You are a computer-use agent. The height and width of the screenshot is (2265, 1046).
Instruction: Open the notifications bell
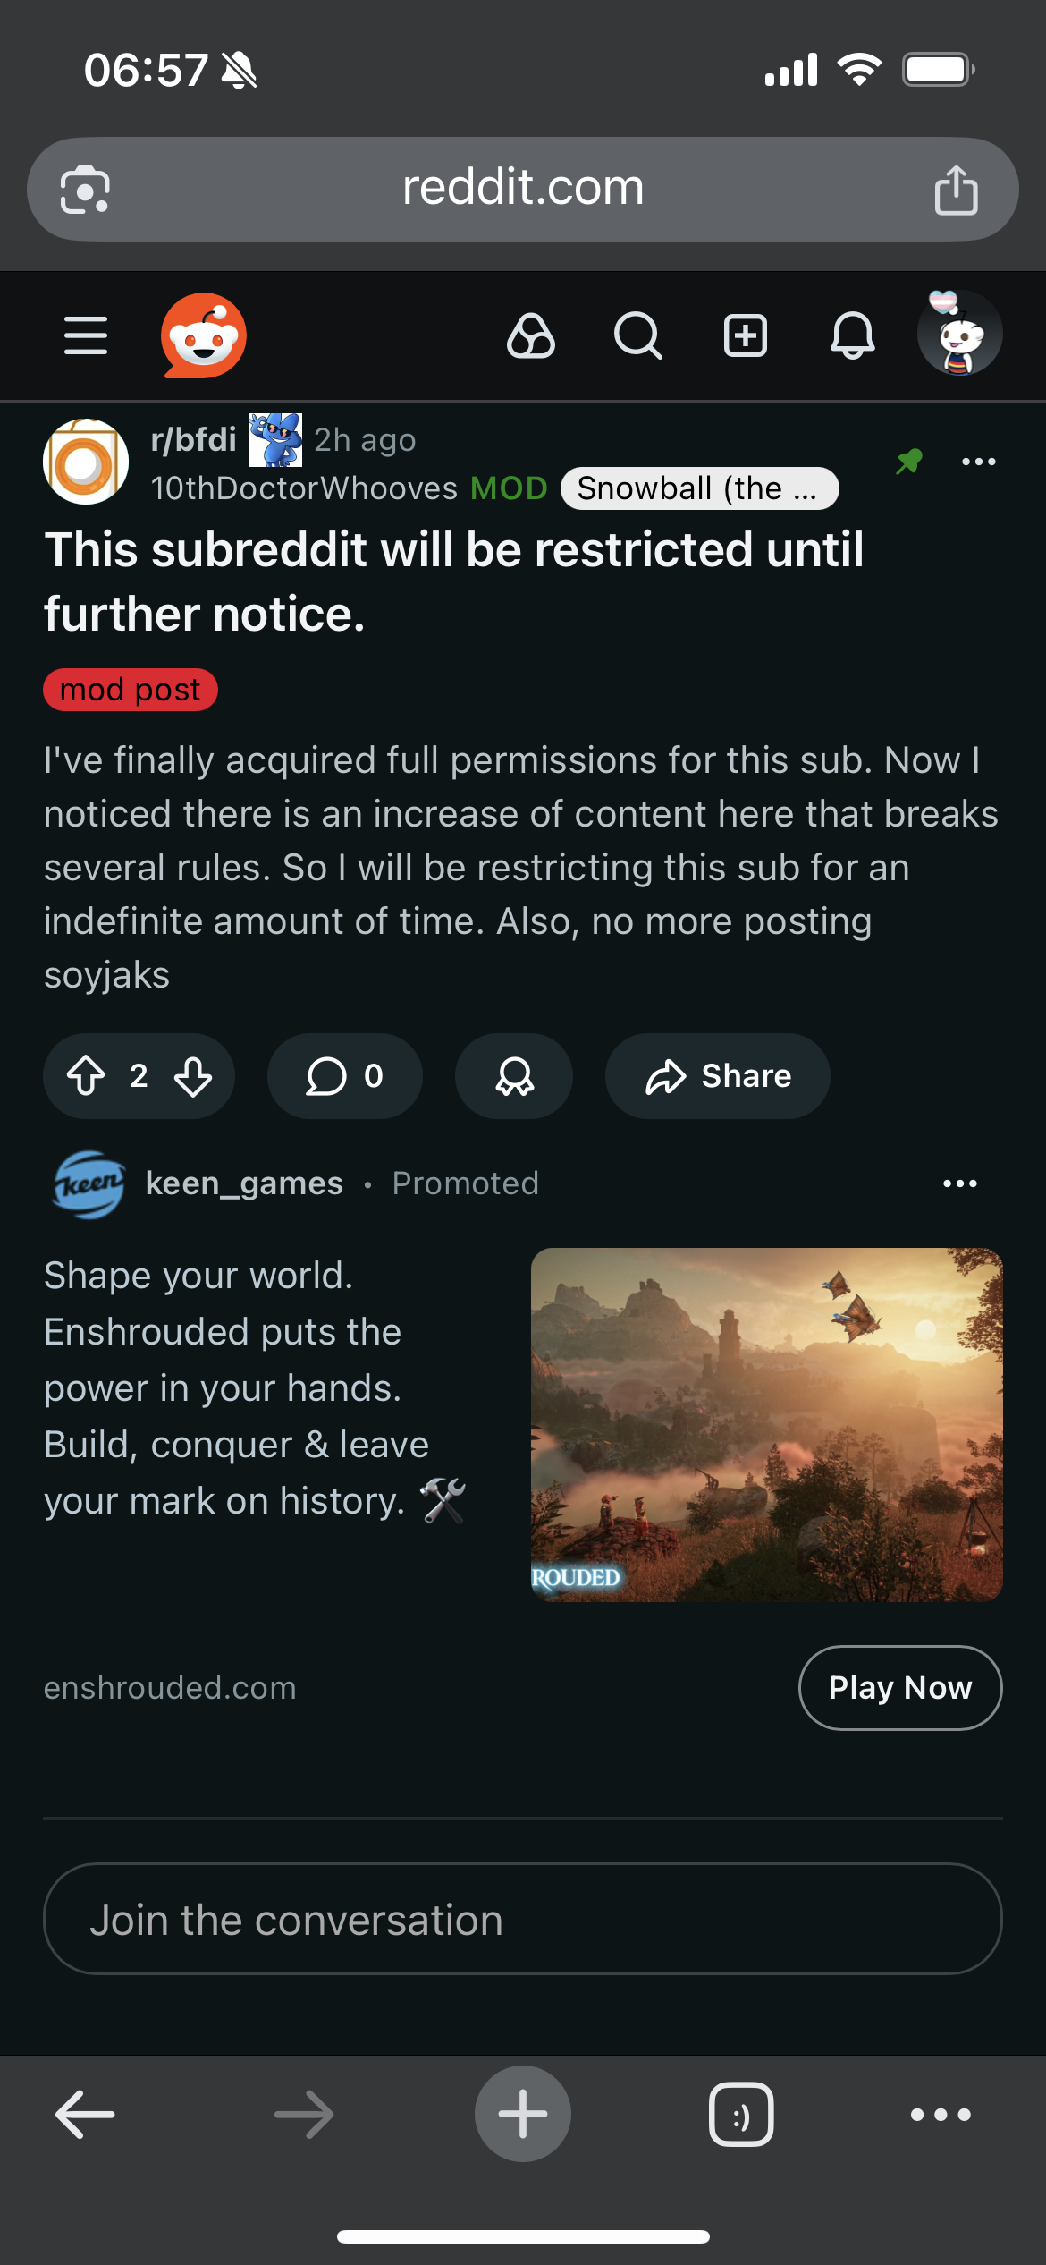click(x=853, y=336)
